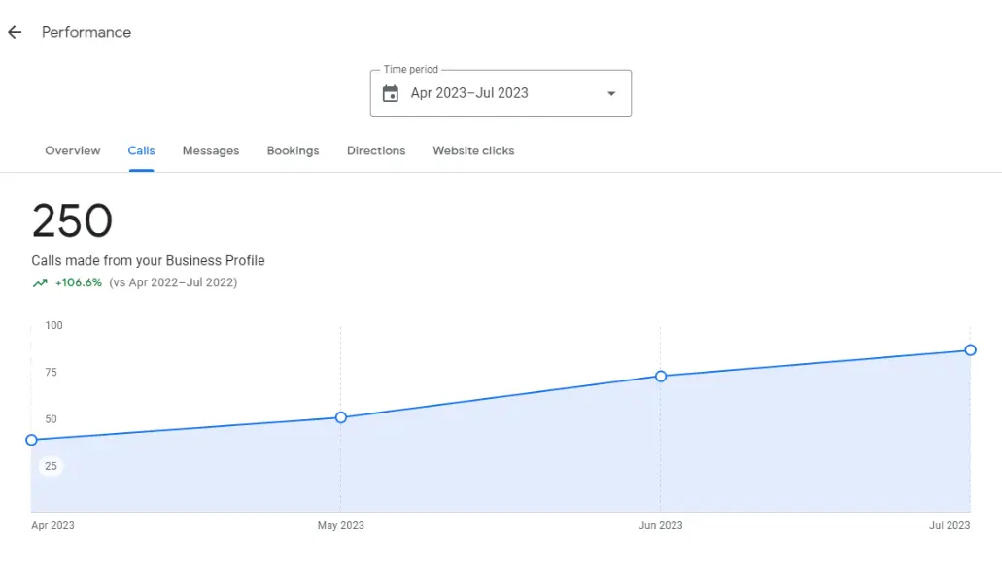Click the green trending-up arrow icon
The height and width of the screenshot is (561, 1002).
coord(40,282)
